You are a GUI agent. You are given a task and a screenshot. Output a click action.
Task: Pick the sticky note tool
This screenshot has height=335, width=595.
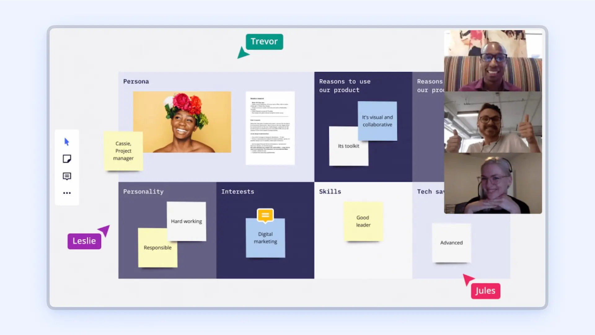pyautogui.click(x=67, y=159)
